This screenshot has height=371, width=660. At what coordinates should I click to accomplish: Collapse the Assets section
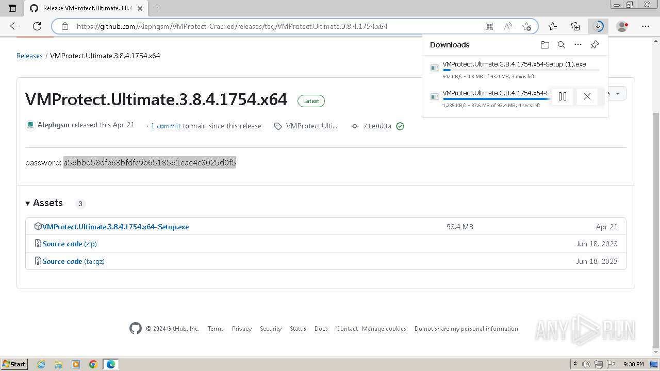(x=44, y=203)
